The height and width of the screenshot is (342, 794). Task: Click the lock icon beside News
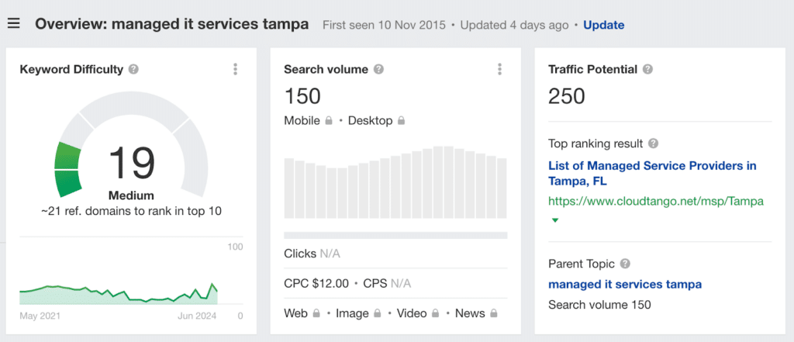494,313
